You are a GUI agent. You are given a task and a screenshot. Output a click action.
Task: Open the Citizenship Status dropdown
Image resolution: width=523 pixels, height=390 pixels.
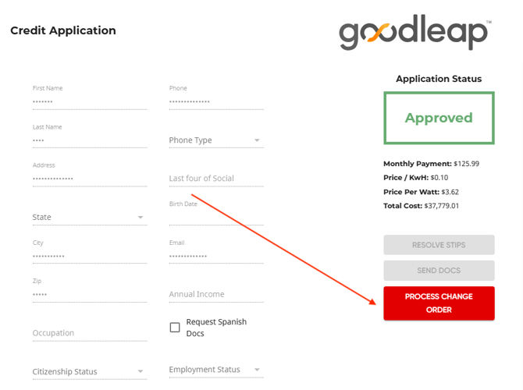click(89, 371)
